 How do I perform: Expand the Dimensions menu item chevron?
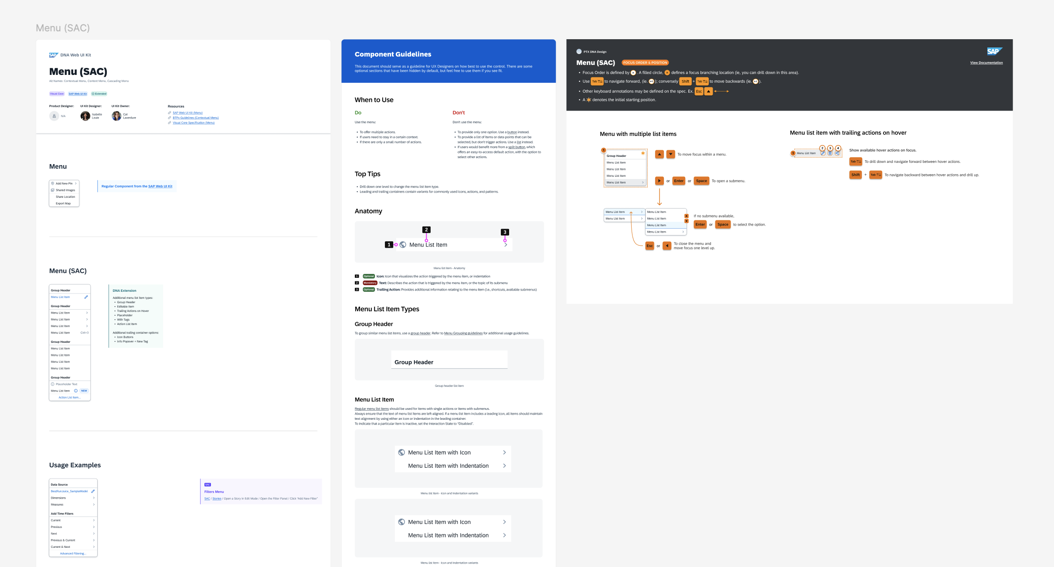pos(94,498)
